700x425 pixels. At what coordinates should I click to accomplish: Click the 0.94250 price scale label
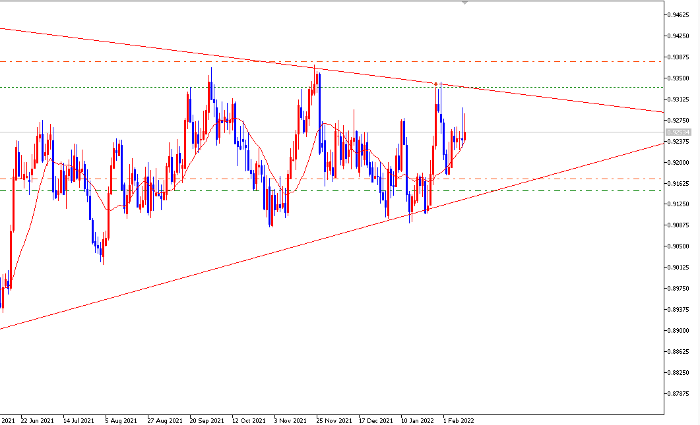pyautogui.click(x=678, y=36)
